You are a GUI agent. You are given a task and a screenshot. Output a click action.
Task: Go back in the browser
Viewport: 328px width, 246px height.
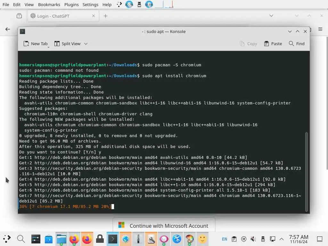tap(8, 29)
